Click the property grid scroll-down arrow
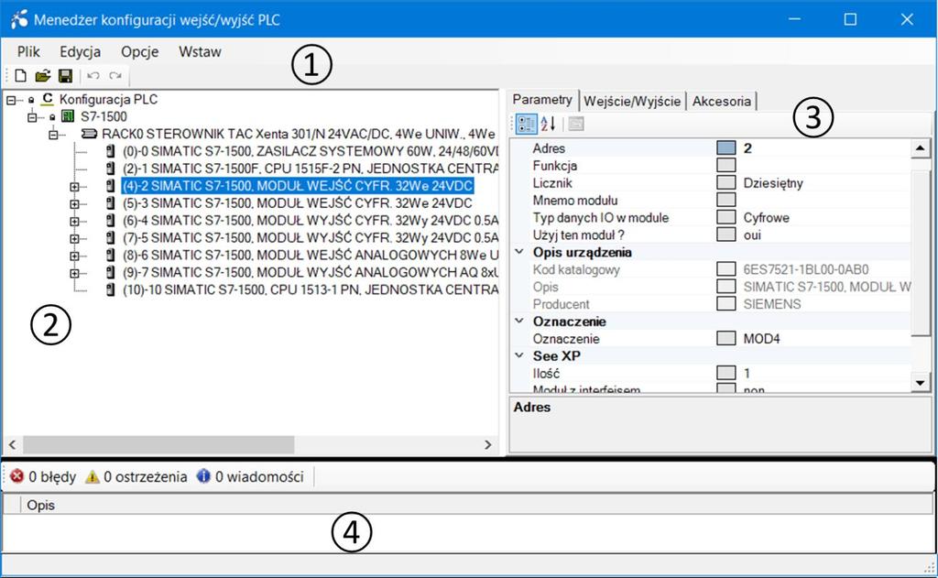 pos(920,383)
